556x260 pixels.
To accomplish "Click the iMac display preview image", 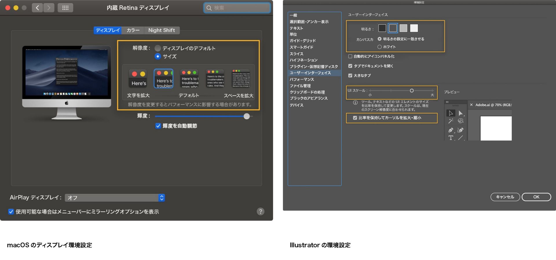I will 67,83.
